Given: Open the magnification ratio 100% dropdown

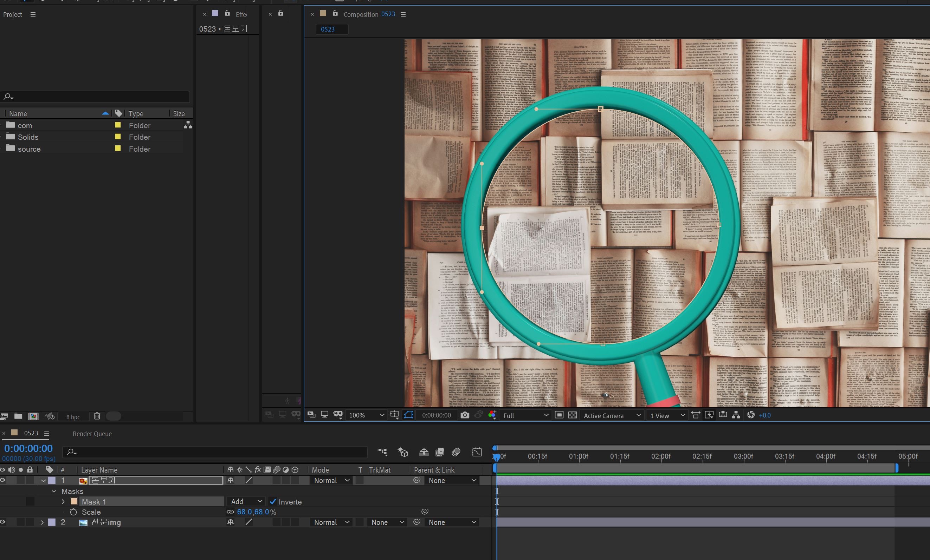Looking at the screenshot, I should pos(366,415).
